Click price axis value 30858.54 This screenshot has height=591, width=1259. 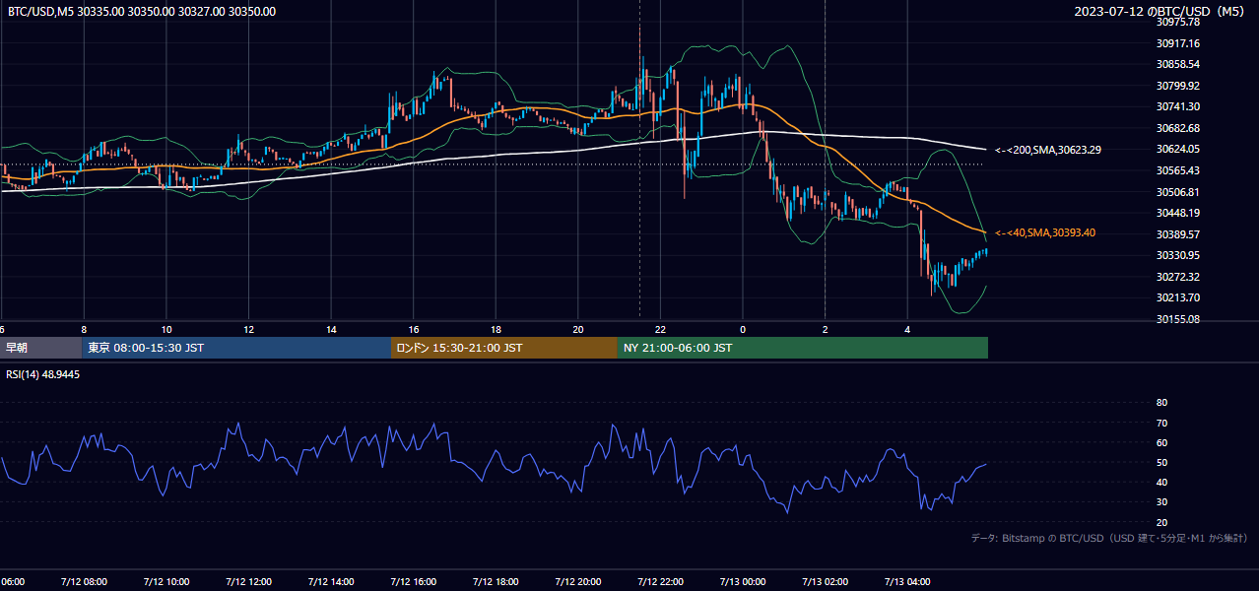[x=1178, y=64]
